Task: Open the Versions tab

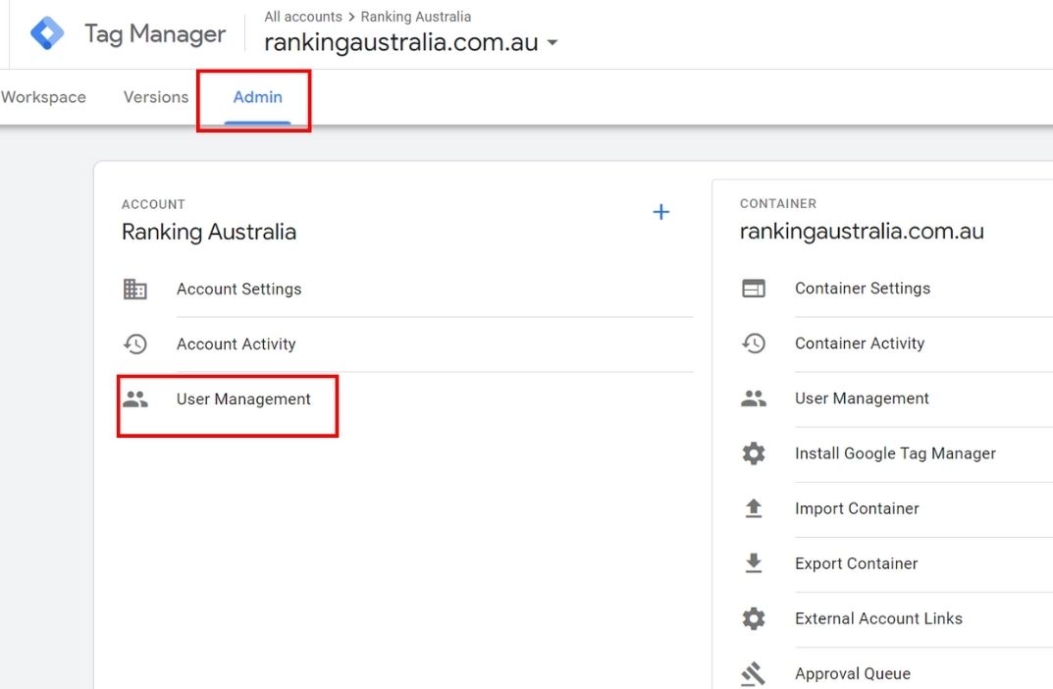Action: [156, 97]
